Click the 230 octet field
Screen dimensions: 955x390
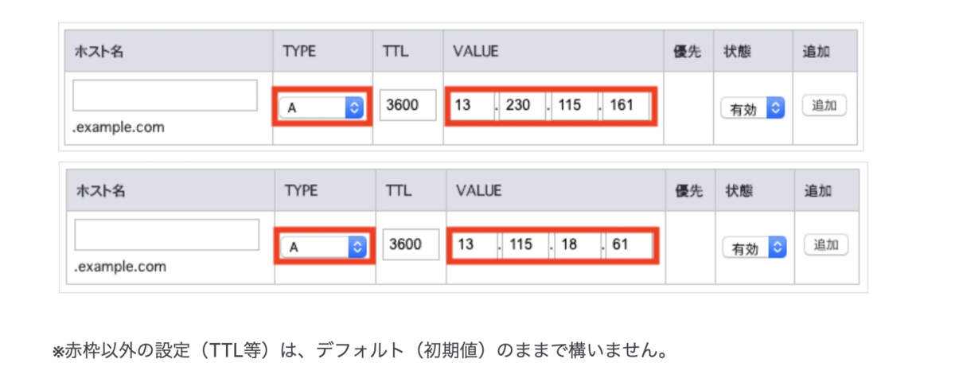click(523, 106)
